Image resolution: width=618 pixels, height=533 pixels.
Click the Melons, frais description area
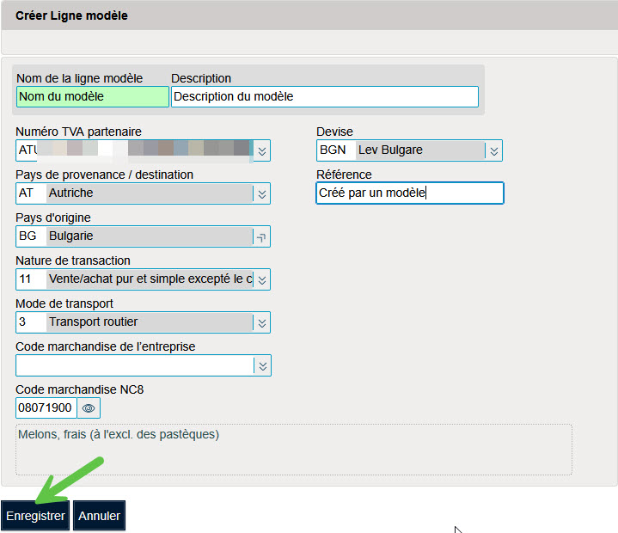294,450
